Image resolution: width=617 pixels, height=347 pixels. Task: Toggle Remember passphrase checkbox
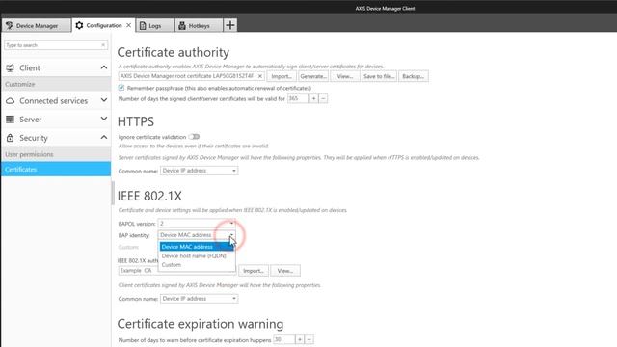[121, 88]
